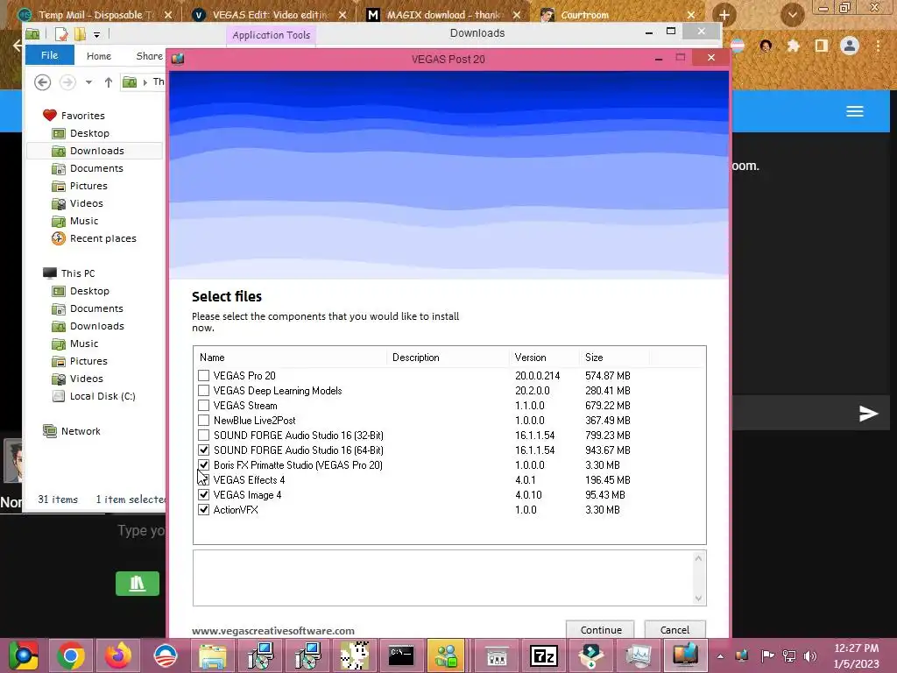The image size is (897, 673).
Task: Launch Google Chrome from the taskbar
Action: (70, 655)
